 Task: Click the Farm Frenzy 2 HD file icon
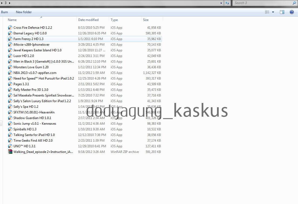click(x=10, y=39)
